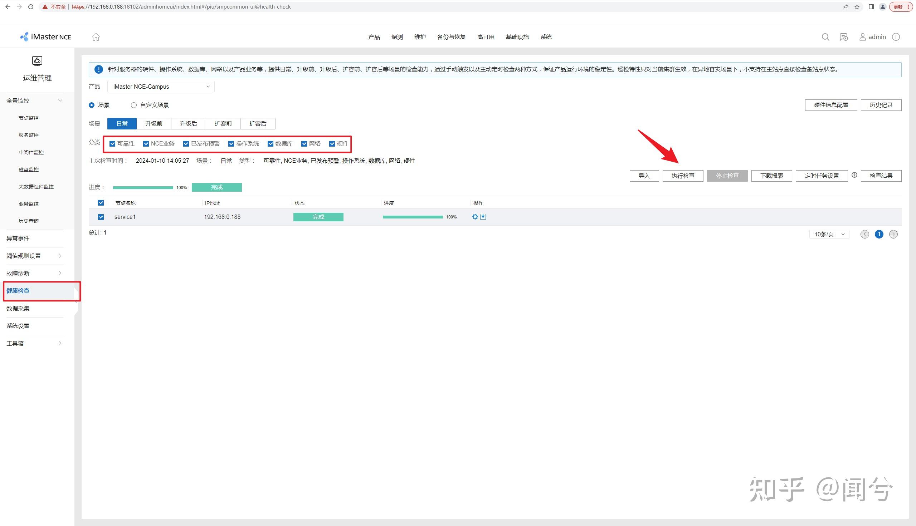Image resolution: width=916 pixels, height=526 pixels.
Task: Expand the 故障诊断 sidebar menu
Action: coord(34,273)
